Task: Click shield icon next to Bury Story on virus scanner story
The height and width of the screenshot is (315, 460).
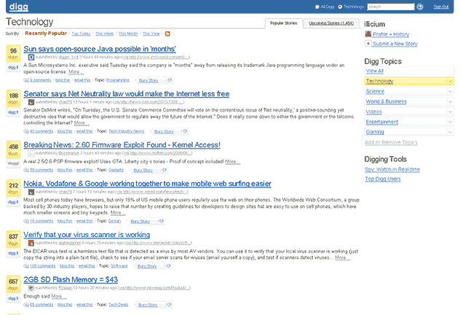Action: (168, 266)
